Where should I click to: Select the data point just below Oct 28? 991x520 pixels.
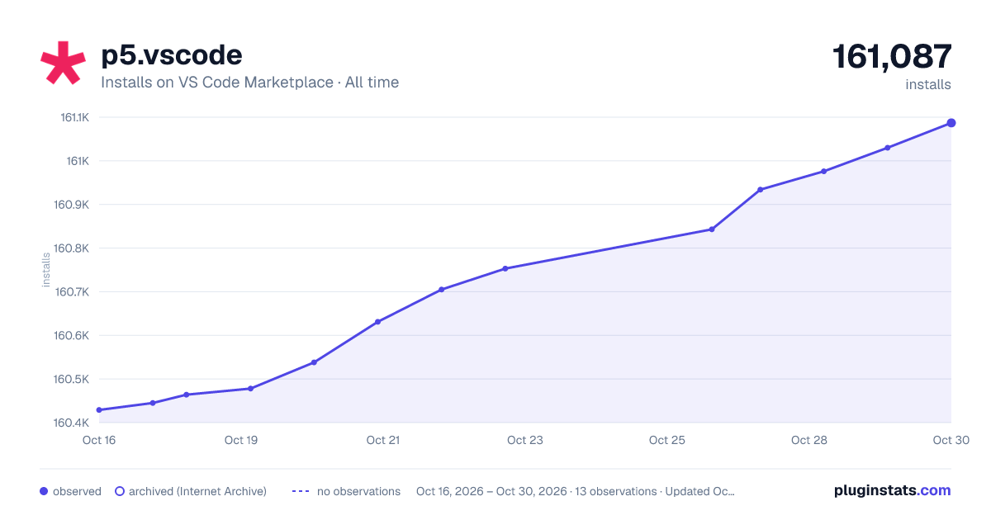(823, 172)
